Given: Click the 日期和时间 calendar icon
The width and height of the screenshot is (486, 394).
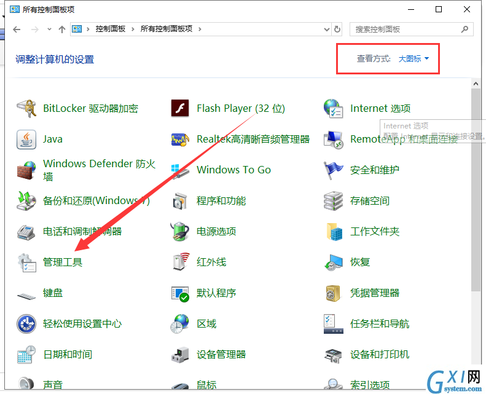Looking at the screenshot, I should point(26,354).
